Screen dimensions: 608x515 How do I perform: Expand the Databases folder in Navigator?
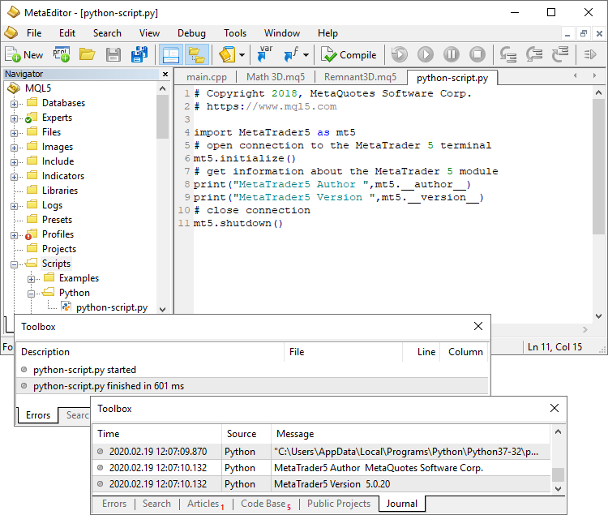click(14, 103)
